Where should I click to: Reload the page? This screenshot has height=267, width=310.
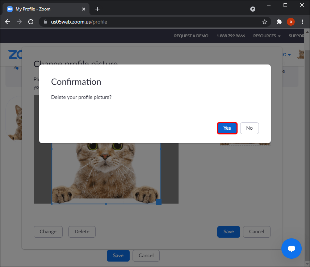point(30,22)
